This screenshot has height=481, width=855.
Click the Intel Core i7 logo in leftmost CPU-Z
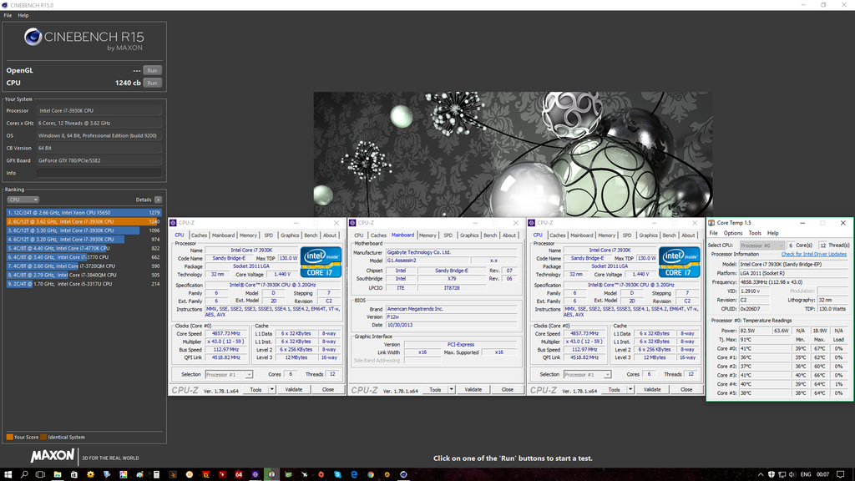click(321, 262)
